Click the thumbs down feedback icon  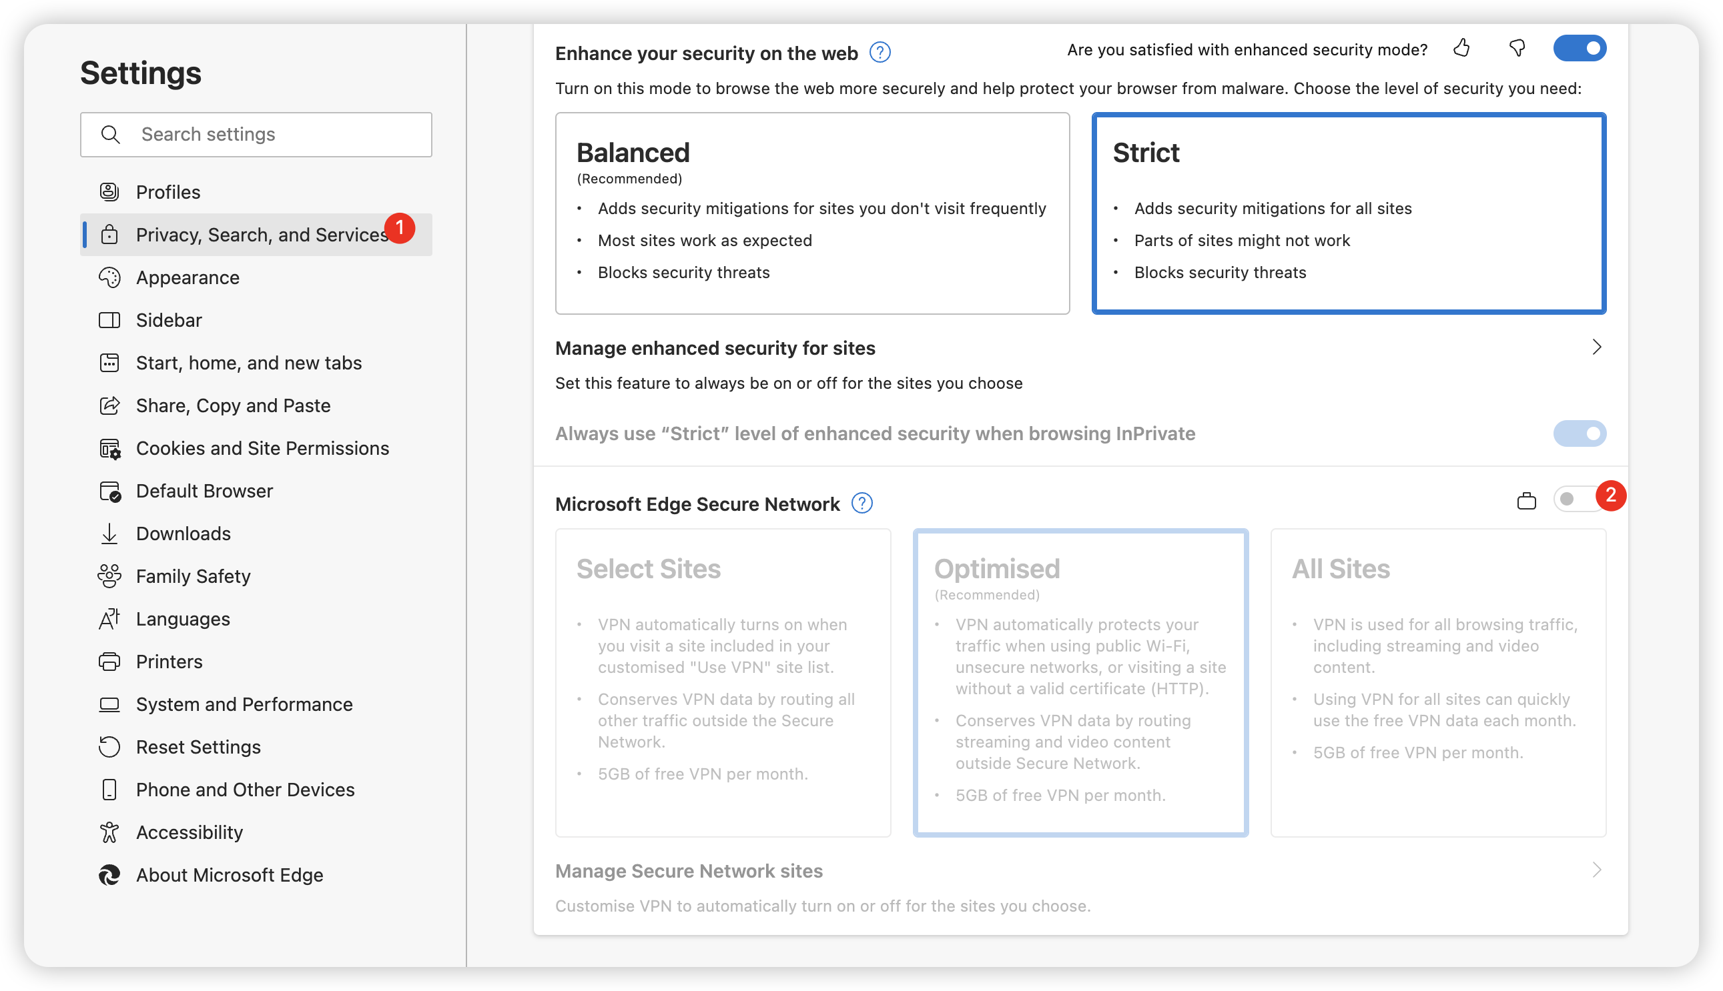[x=1517, y=48]
